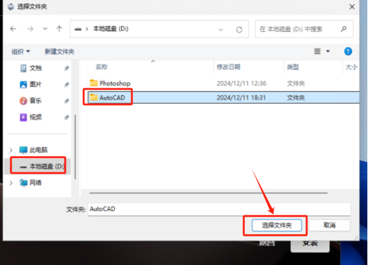Expand the 网络 tree node
The width and height of the screenshot is (368, 265).
click(11, 183)
